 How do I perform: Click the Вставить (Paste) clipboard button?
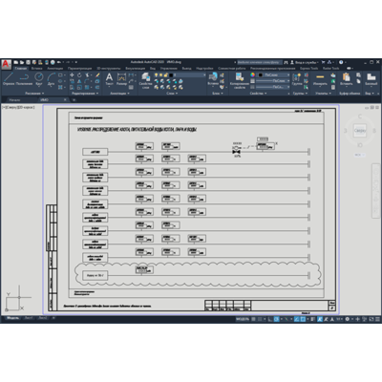[346, 79]
